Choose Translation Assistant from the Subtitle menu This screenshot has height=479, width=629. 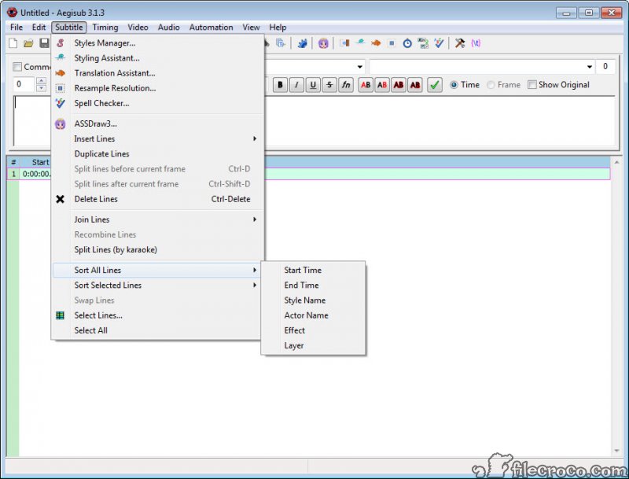tap(156, 73)
